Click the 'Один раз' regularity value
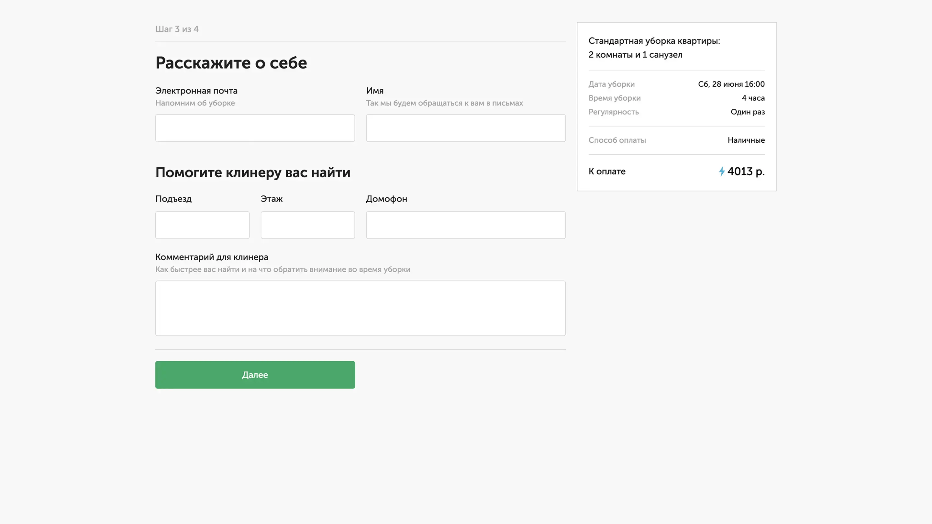Image resolution: width=932 pixels, height=524 pixels. (x=748, y=112)
